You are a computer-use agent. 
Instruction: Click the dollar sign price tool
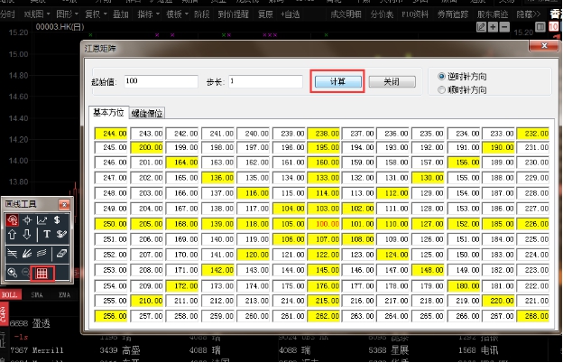59,219
